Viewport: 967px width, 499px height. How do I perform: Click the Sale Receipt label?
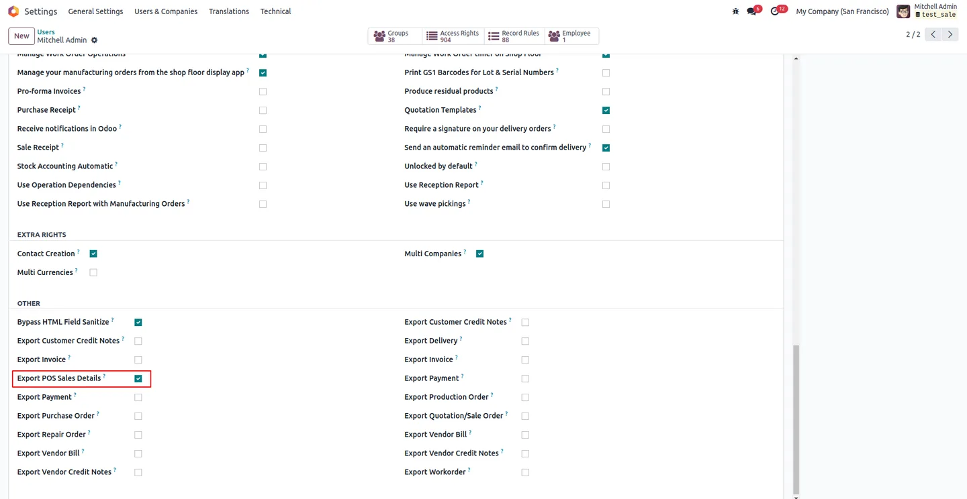38,148
